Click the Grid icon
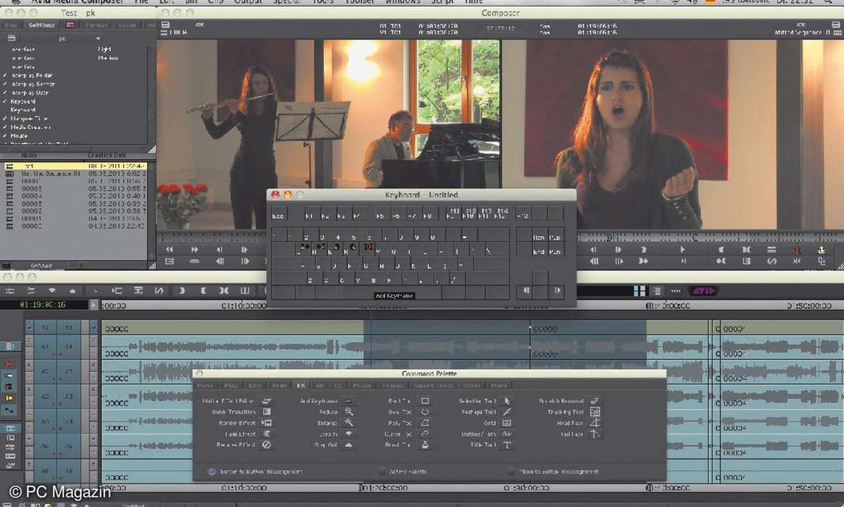 (x=507, y=423)
